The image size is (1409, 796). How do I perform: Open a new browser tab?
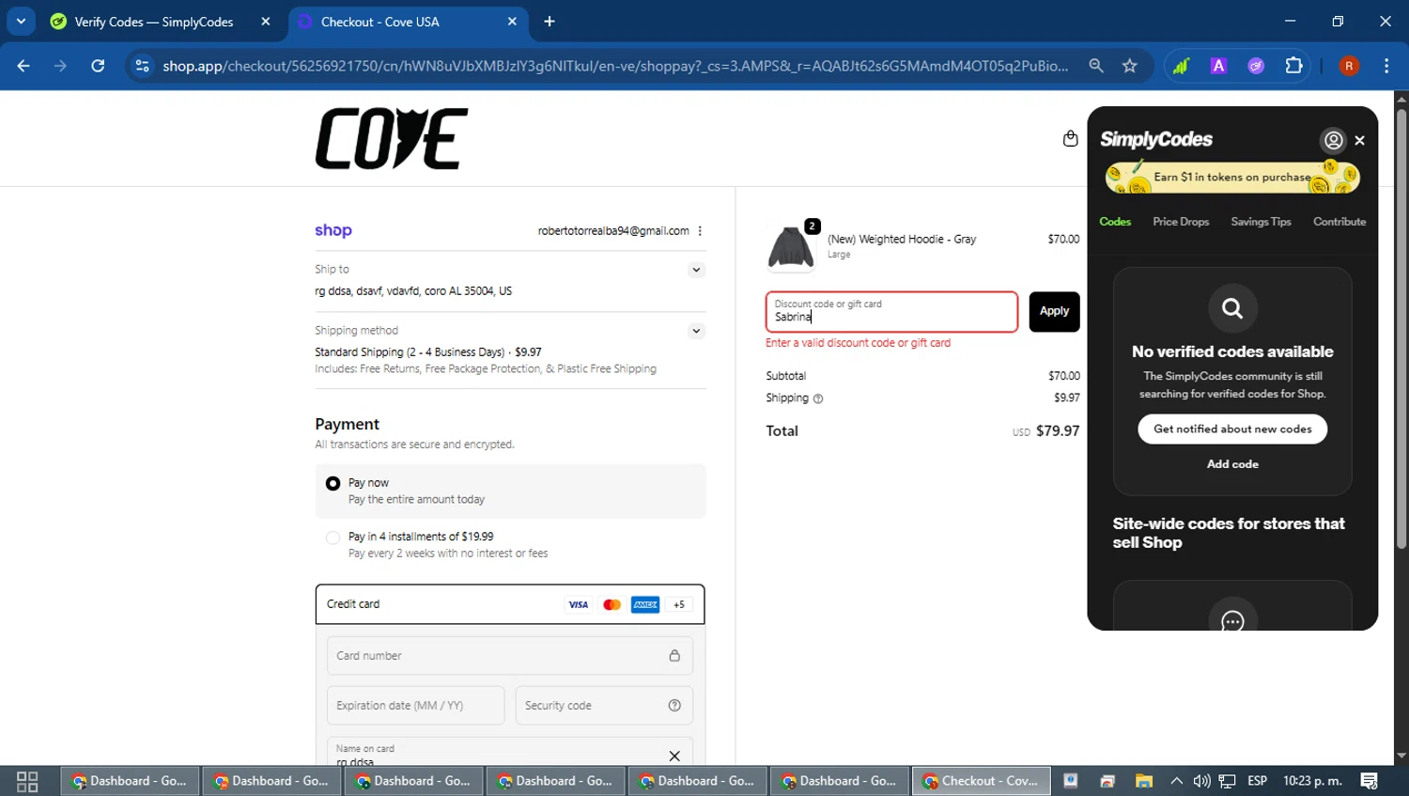[x=550, y=22]
